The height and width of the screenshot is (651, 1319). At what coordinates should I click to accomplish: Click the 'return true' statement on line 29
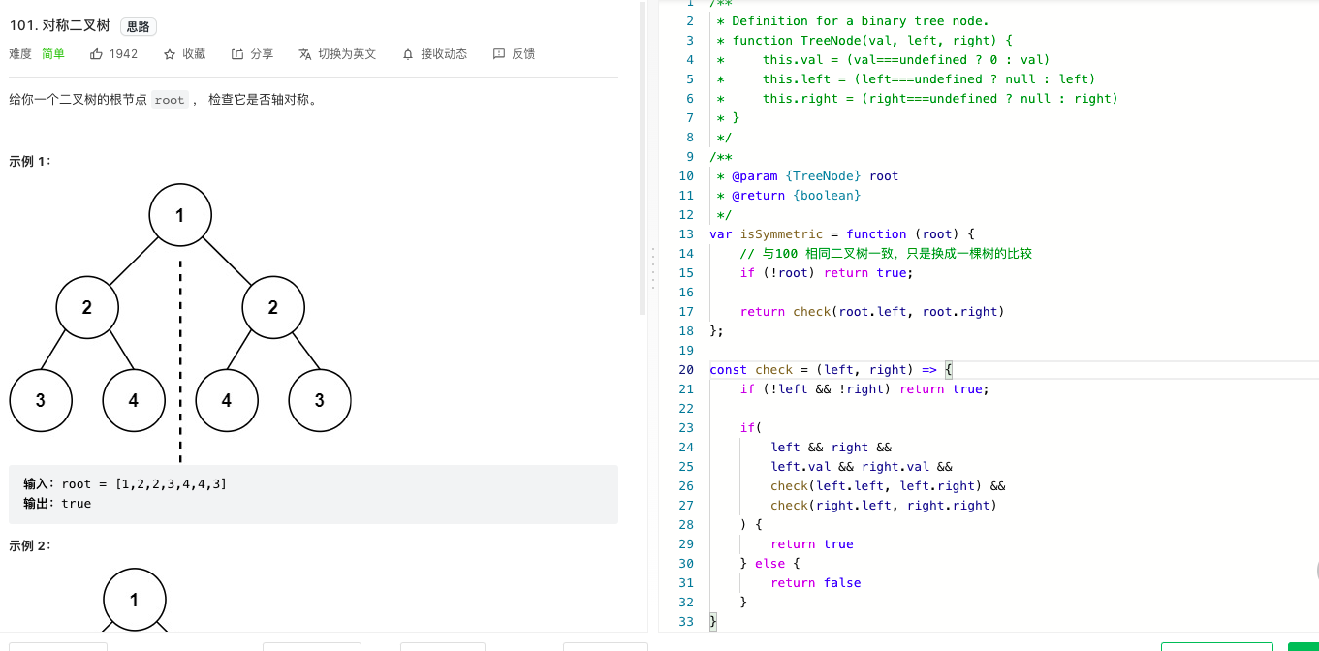tap(812, 544)
